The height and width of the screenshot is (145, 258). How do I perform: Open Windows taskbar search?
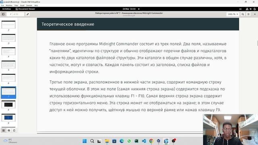coord(92,141)
